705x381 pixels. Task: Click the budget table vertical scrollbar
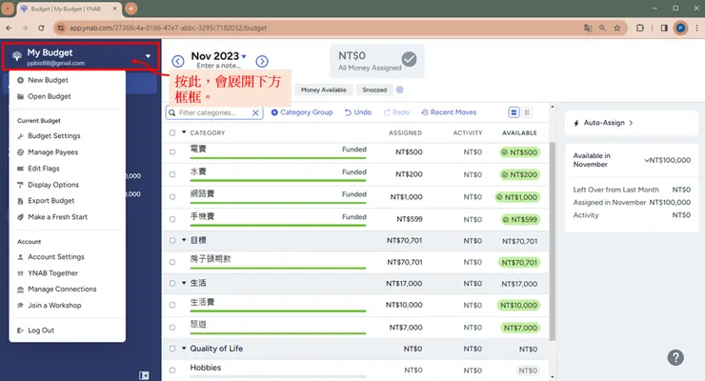click(x=553, y=241)
